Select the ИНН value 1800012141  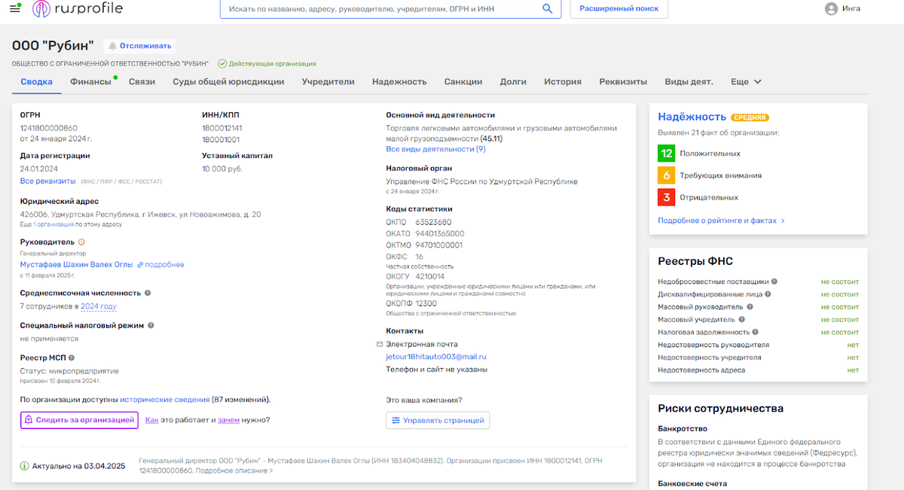click(222, 128)
